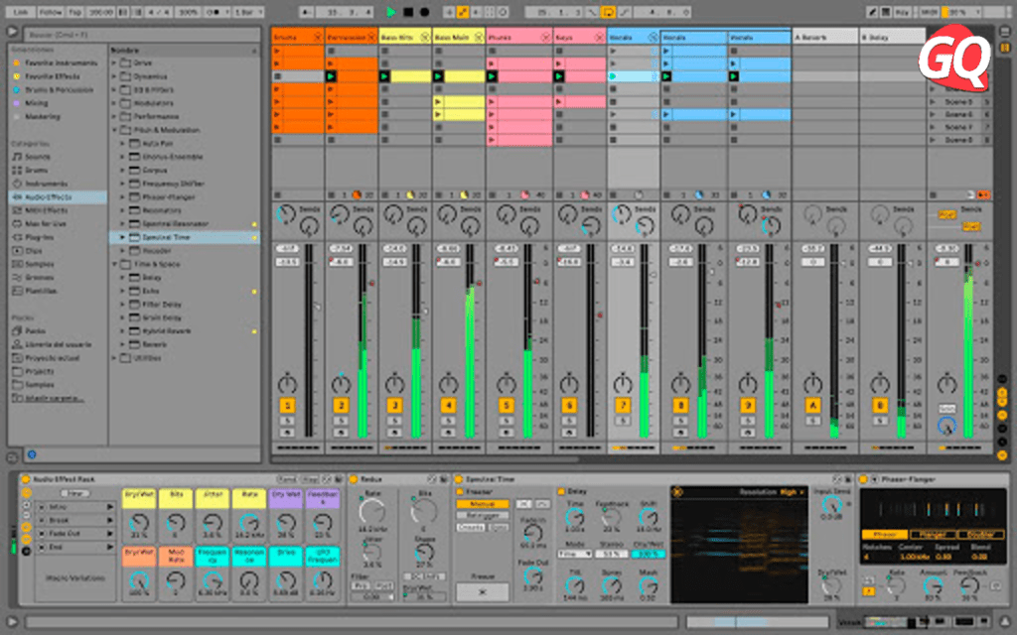
Task: Expand the Echo device presets
Action: pyautogui.click(x=122, y=291)
